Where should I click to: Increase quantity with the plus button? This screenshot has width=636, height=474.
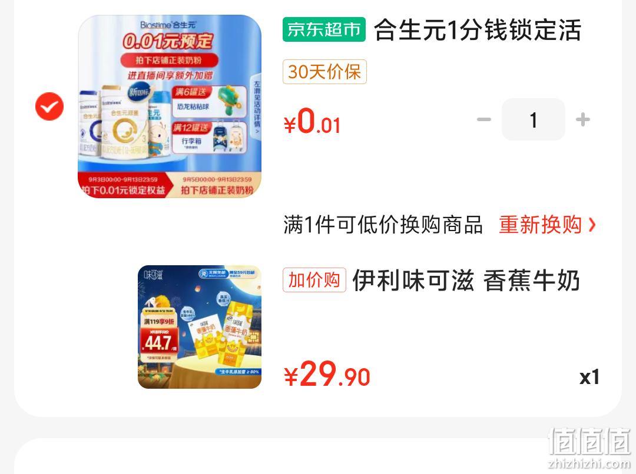coord(583,119)
